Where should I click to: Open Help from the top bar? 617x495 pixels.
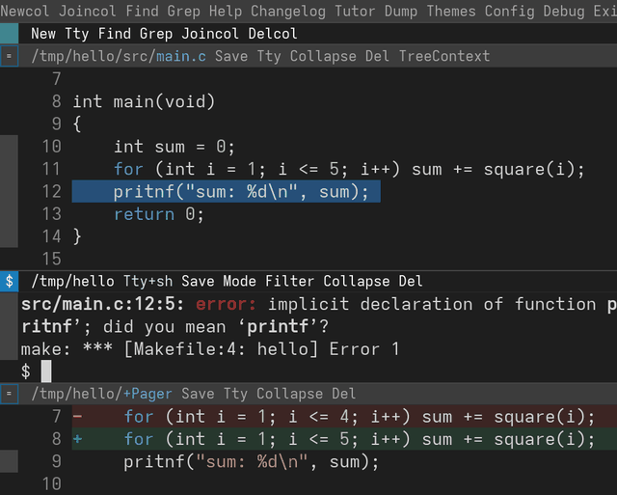(x=225, y=11)
